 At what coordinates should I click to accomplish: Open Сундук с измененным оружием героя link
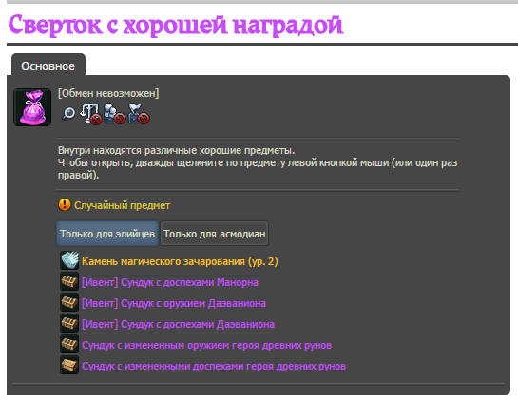point(207,345)
